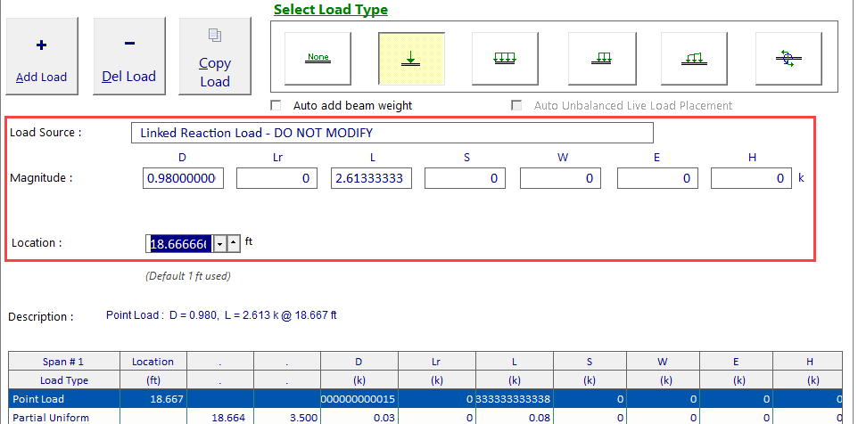Viewport: 858px width, 424px height.
Task: Select the point load type icon
Action: (411, 58)
